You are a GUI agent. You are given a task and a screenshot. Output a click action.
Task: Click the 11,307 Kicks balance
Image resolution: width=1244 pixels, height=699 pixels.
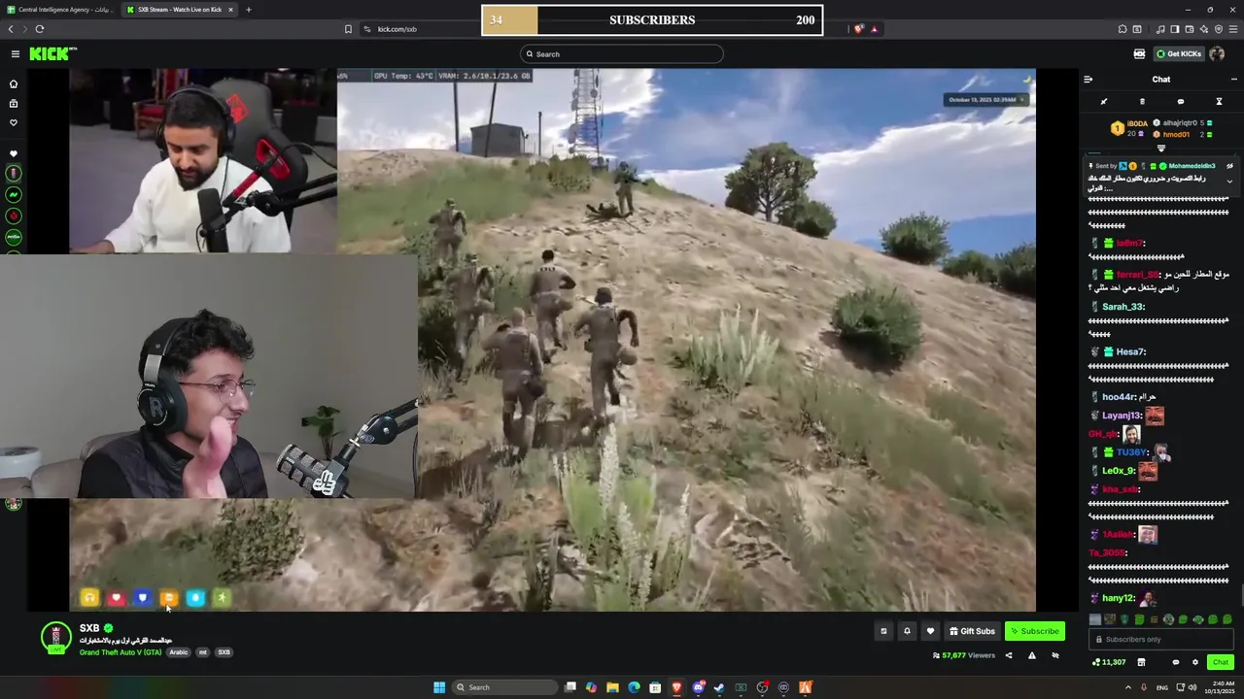click(1109, 662)
